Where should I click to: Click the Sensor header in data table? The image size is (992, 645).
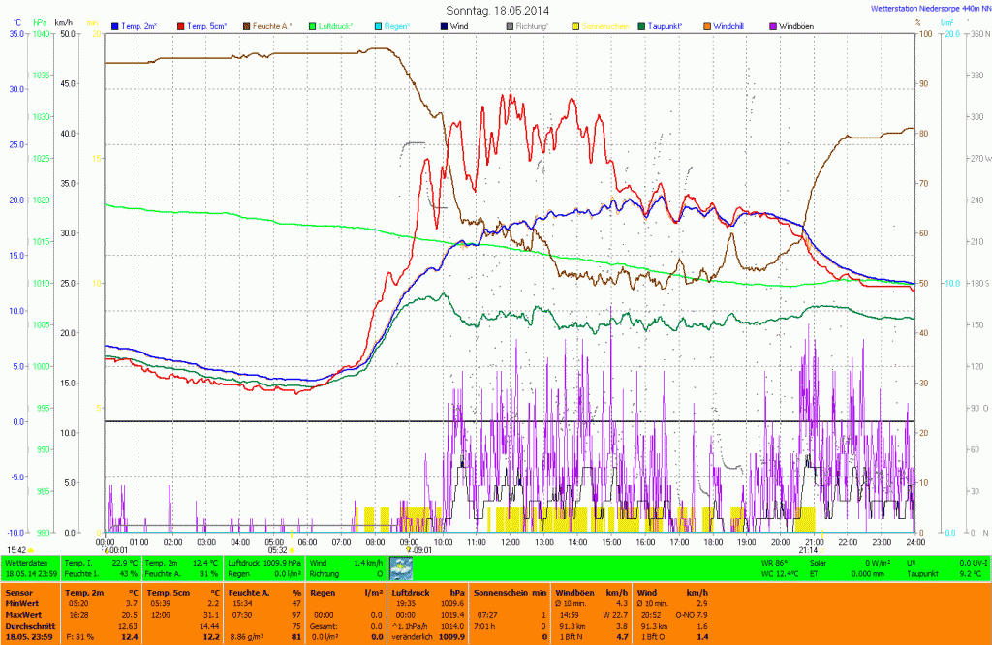click(17, 591)
